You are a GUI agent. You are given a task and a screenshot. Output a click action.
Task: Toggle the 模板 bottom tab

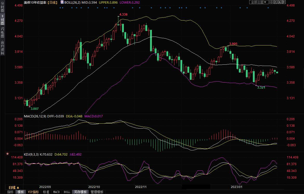point(21,192)
